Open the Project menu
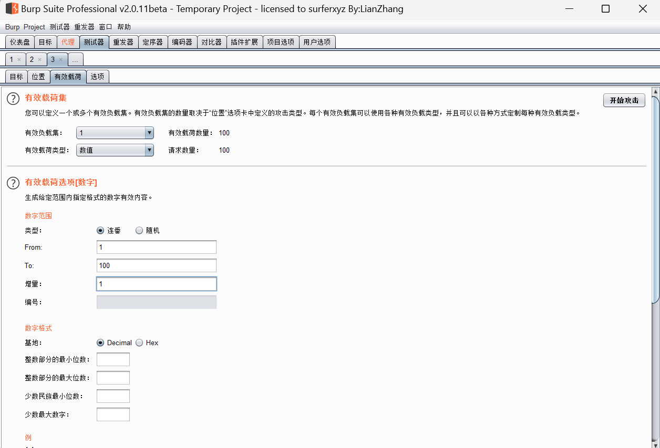 [34, 27]
